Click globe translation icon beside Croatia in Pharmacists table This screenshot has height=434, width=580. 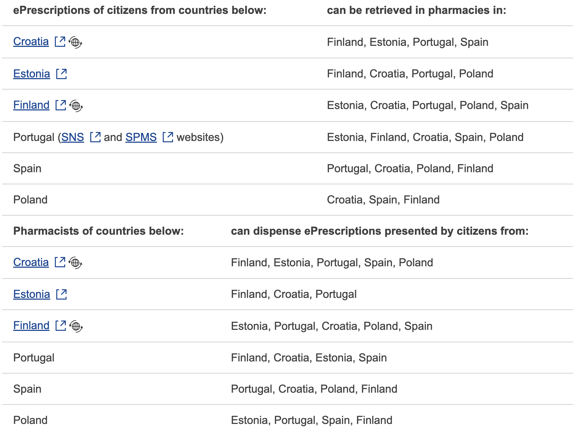(75, 263)
